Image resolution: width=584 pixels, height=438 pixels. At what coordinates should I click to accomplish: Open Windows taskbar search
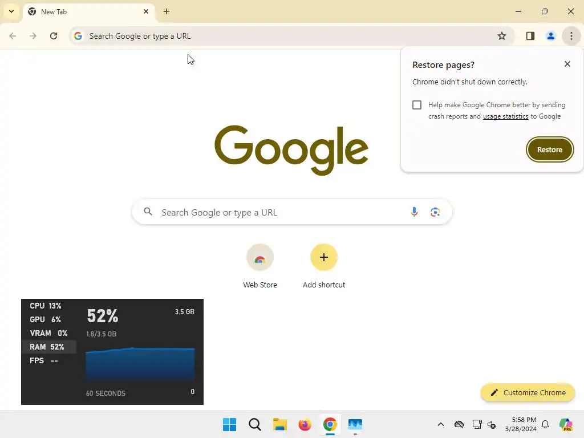255,424
